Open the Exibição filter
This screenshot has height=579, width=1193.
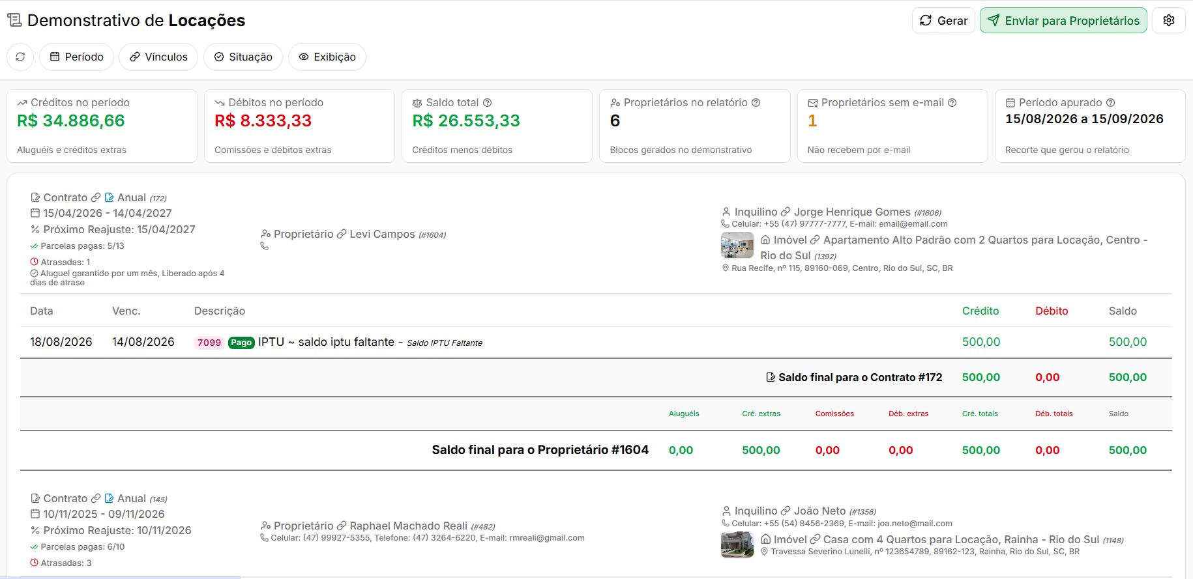point(327,57)
